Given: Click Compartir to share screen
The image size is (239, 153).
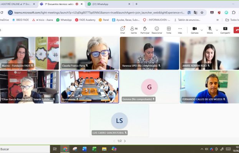Looking at the screenshot, I should tap(225, 30).
